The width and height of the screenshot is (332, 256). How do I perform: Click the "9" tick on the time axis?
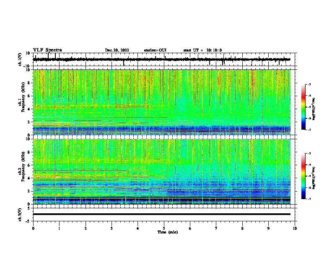point(268,228)
